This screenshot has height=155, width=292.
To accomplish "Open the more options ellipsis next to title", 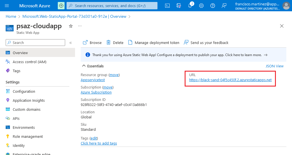I will pyautogui.click(x=80, y=26).
